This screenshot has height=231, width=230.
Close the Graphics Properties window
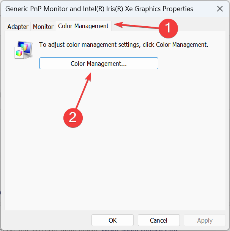click(x=220, y=9)
